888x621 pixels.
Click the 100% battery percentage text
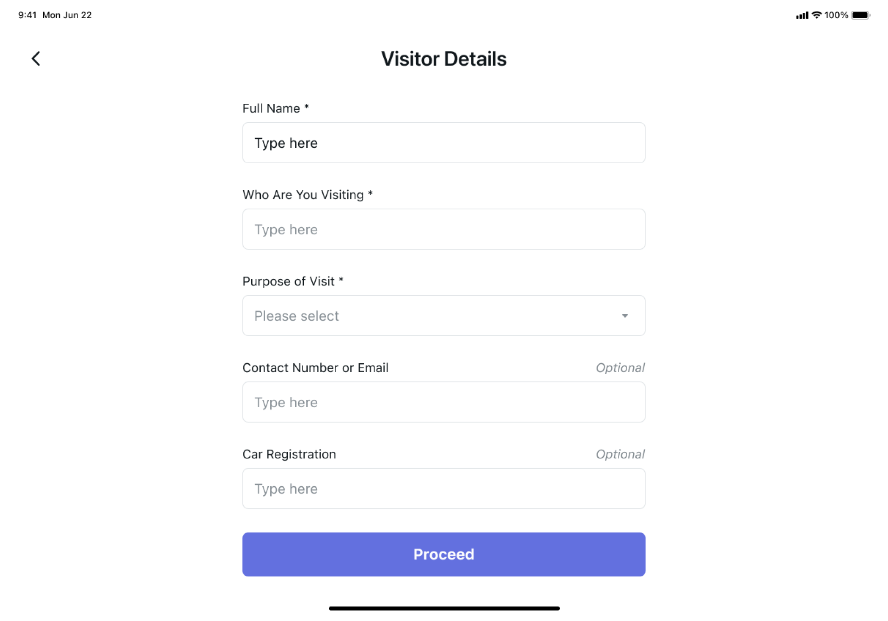pyautogui.click(x=836, y=15)
